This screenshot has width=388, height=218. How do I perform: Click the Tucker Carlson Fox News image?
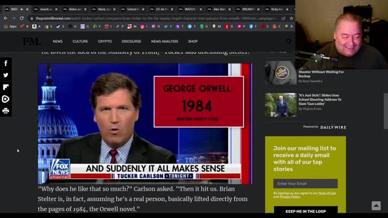point(145,124)
